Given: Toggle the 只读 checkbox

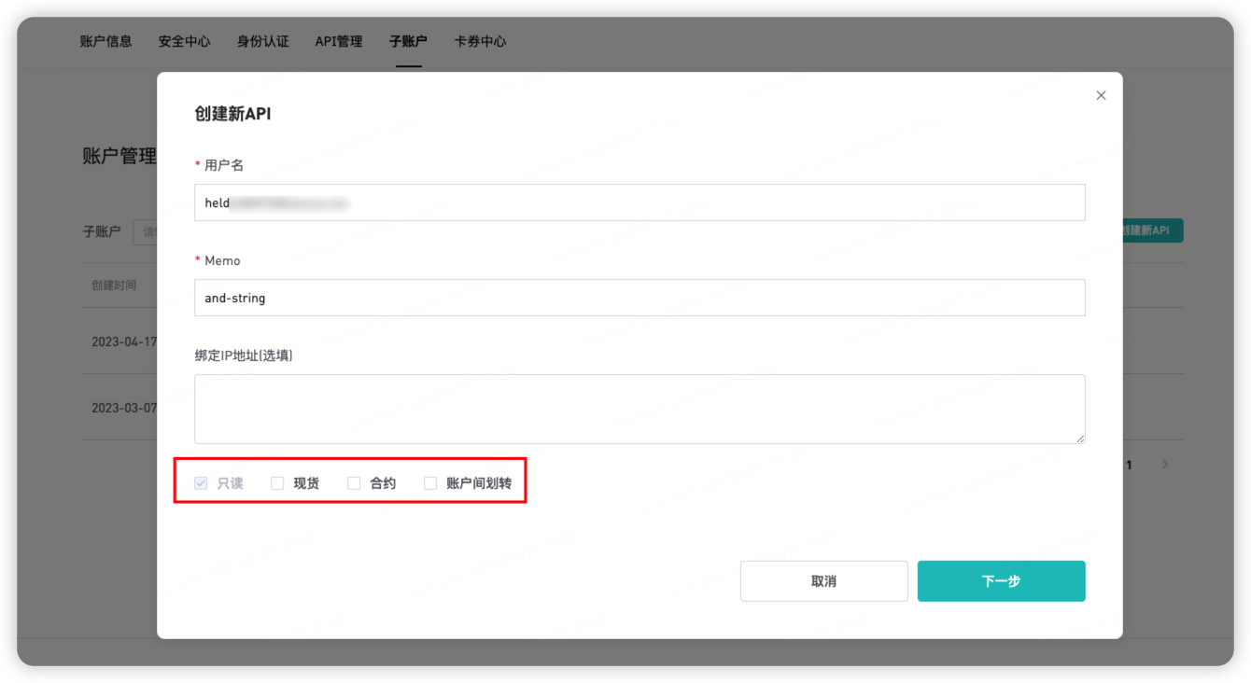Looking at the screenshot, I should click(201, 483).
